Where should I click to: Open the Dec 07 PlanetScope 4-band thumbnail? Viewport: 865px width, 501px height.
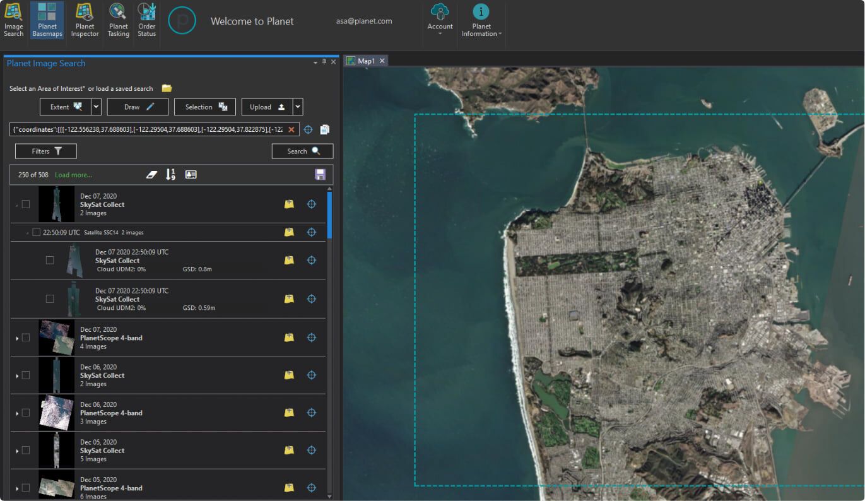point(57,338)
